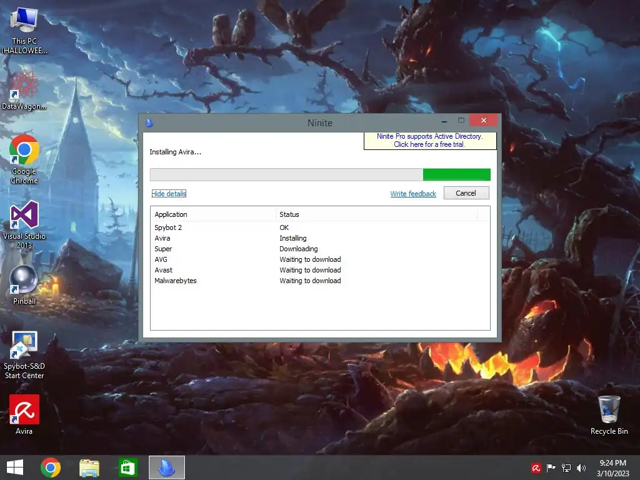Screen dimensions: 640x480
Task: Click the Avira tray icon
Action: pyautogui.click(x=536, y=468)
